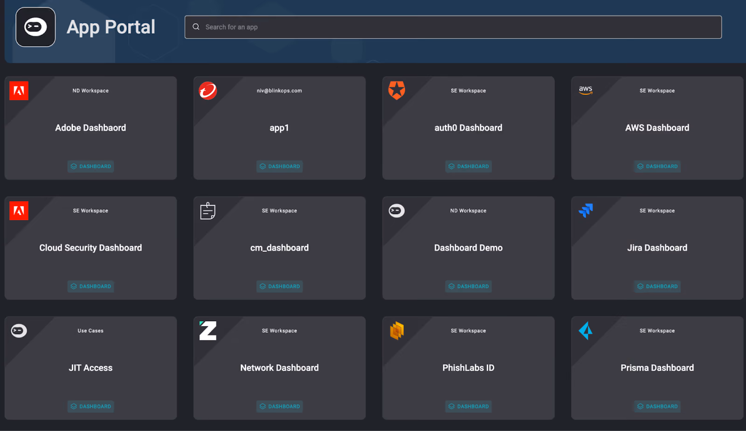746x431 pixels.
Task: Click the Adobe icon on Cloud Security Dashboard
Action: click(19, 211)
